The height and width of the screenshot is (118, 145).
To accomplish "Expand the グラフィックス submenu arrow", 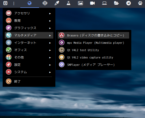I will 50,28.
